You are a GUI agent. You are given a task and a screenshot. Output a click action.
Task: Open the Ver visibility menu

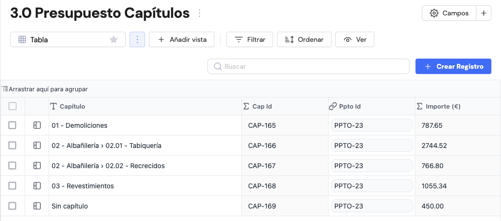point(355,39)
